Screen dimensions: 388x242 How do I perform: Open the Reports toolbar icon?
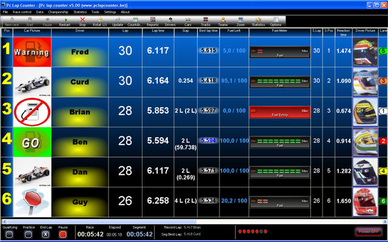152,21
